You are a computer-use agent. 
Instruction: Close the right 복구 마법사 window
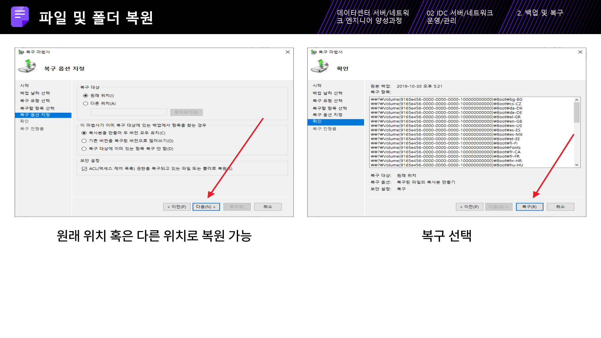coord(580,52)
